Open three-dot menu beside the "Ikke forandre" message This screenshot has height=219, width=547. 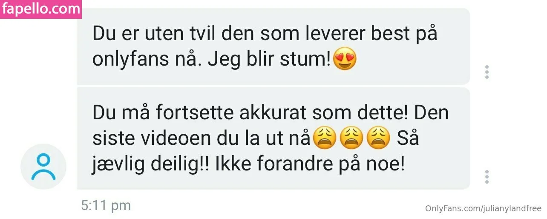pyautogui.click(x=487, y=177)
